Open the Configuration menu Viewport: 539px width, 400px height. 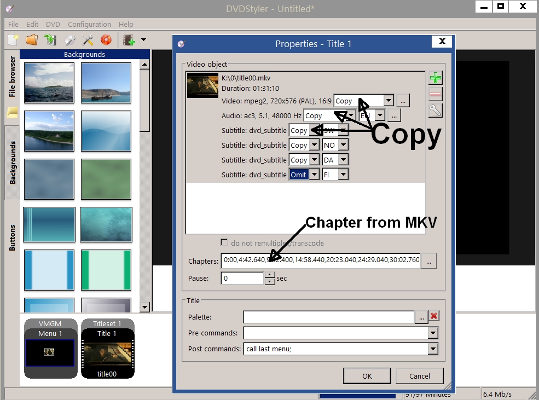89,25
